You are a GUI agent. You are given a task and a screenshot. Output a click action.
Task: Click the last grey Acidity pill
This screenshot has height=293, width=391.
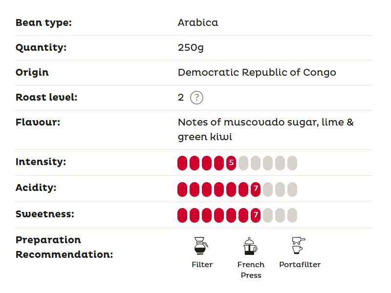coord(292,189)
